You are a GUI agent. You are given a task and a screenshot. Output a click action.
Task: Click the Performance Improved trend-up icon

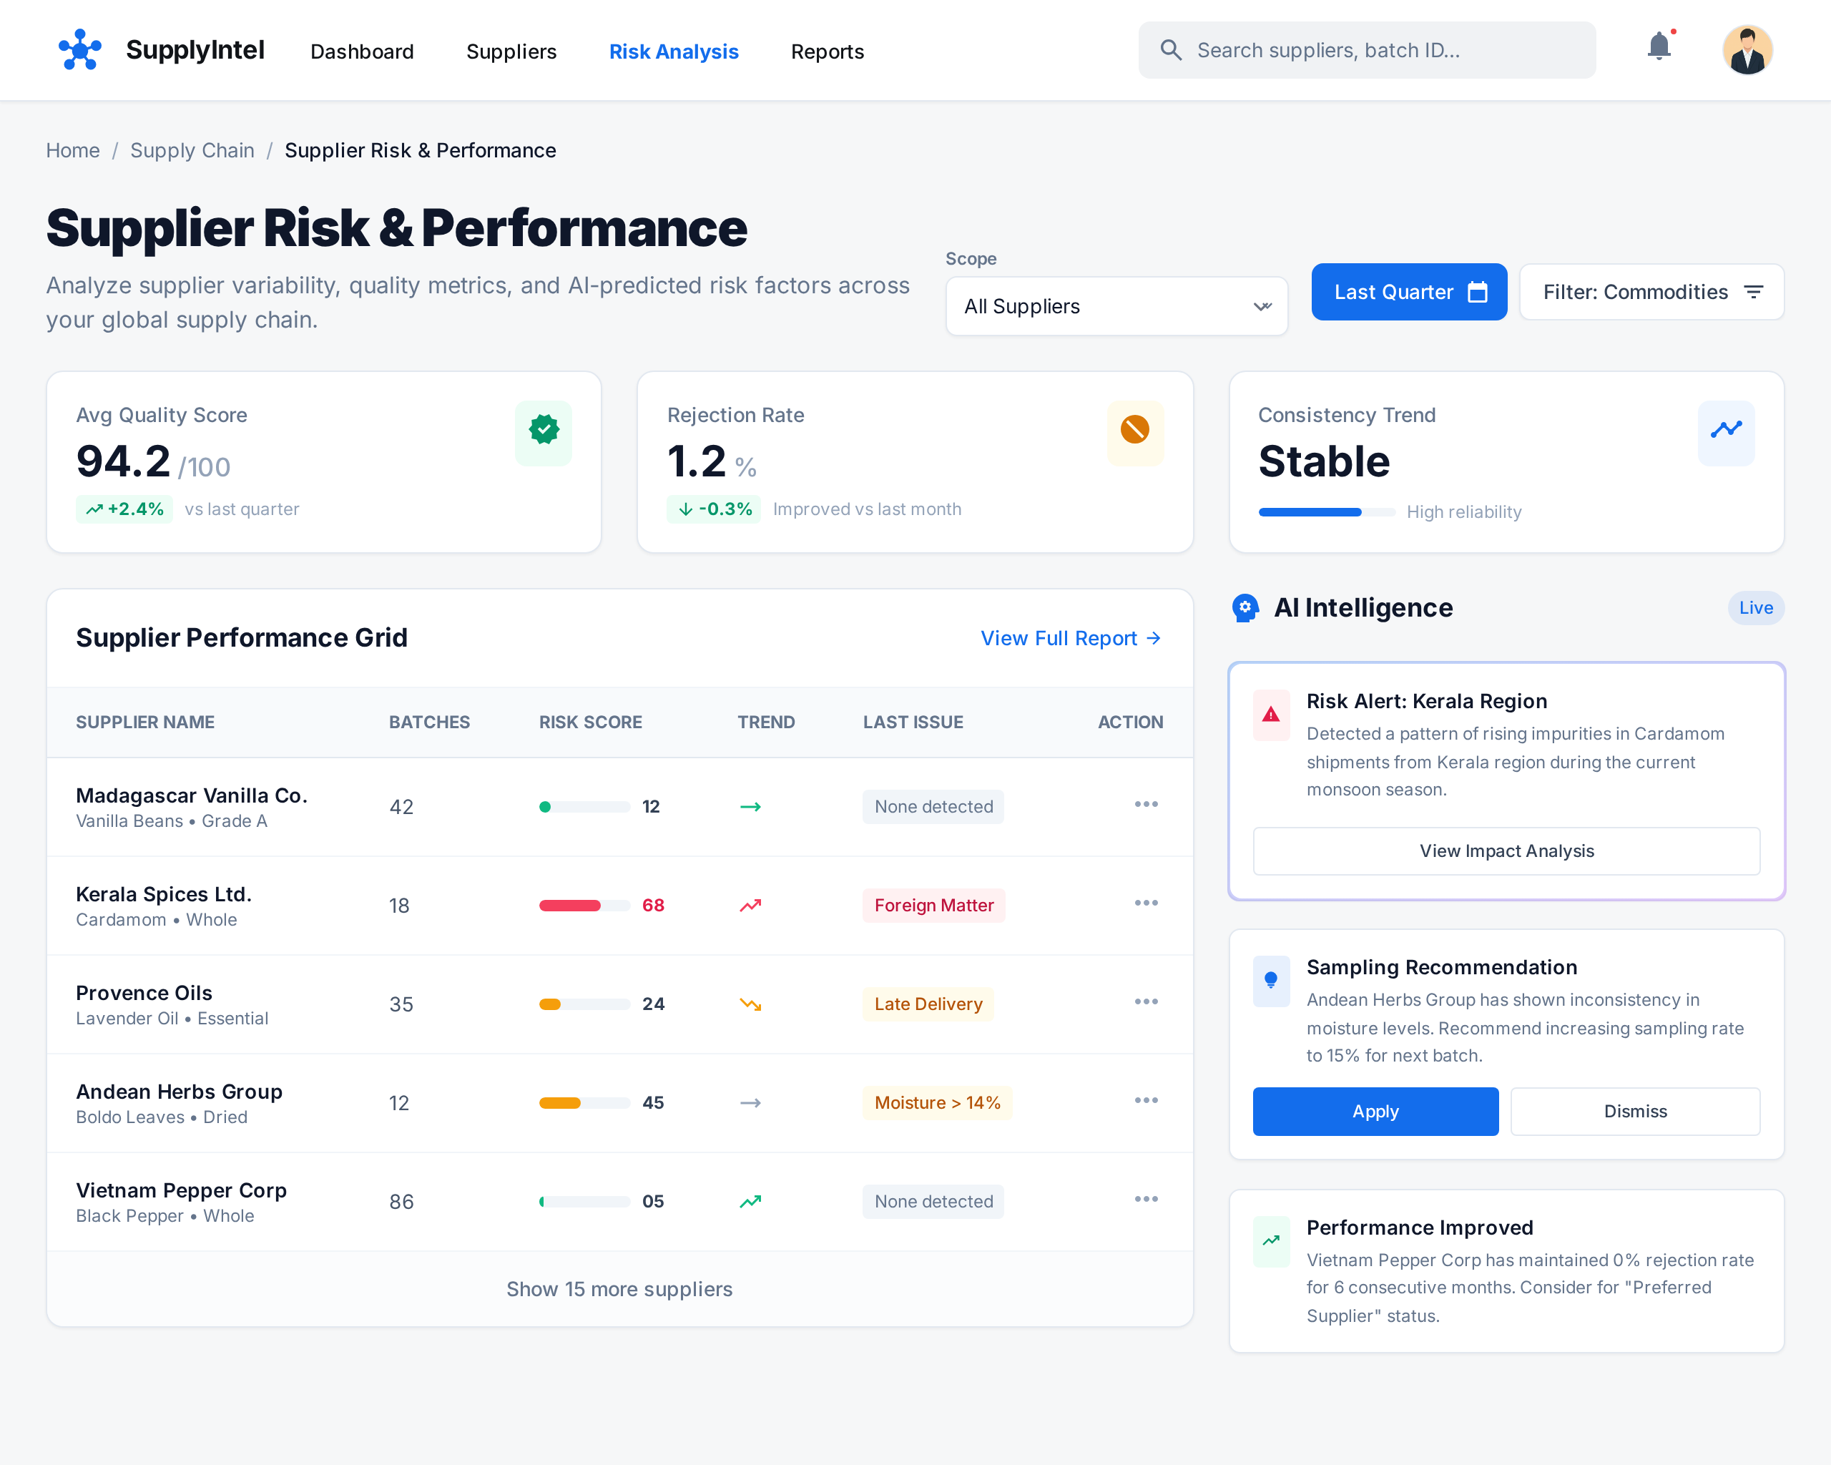(x=1272, y=1241)
